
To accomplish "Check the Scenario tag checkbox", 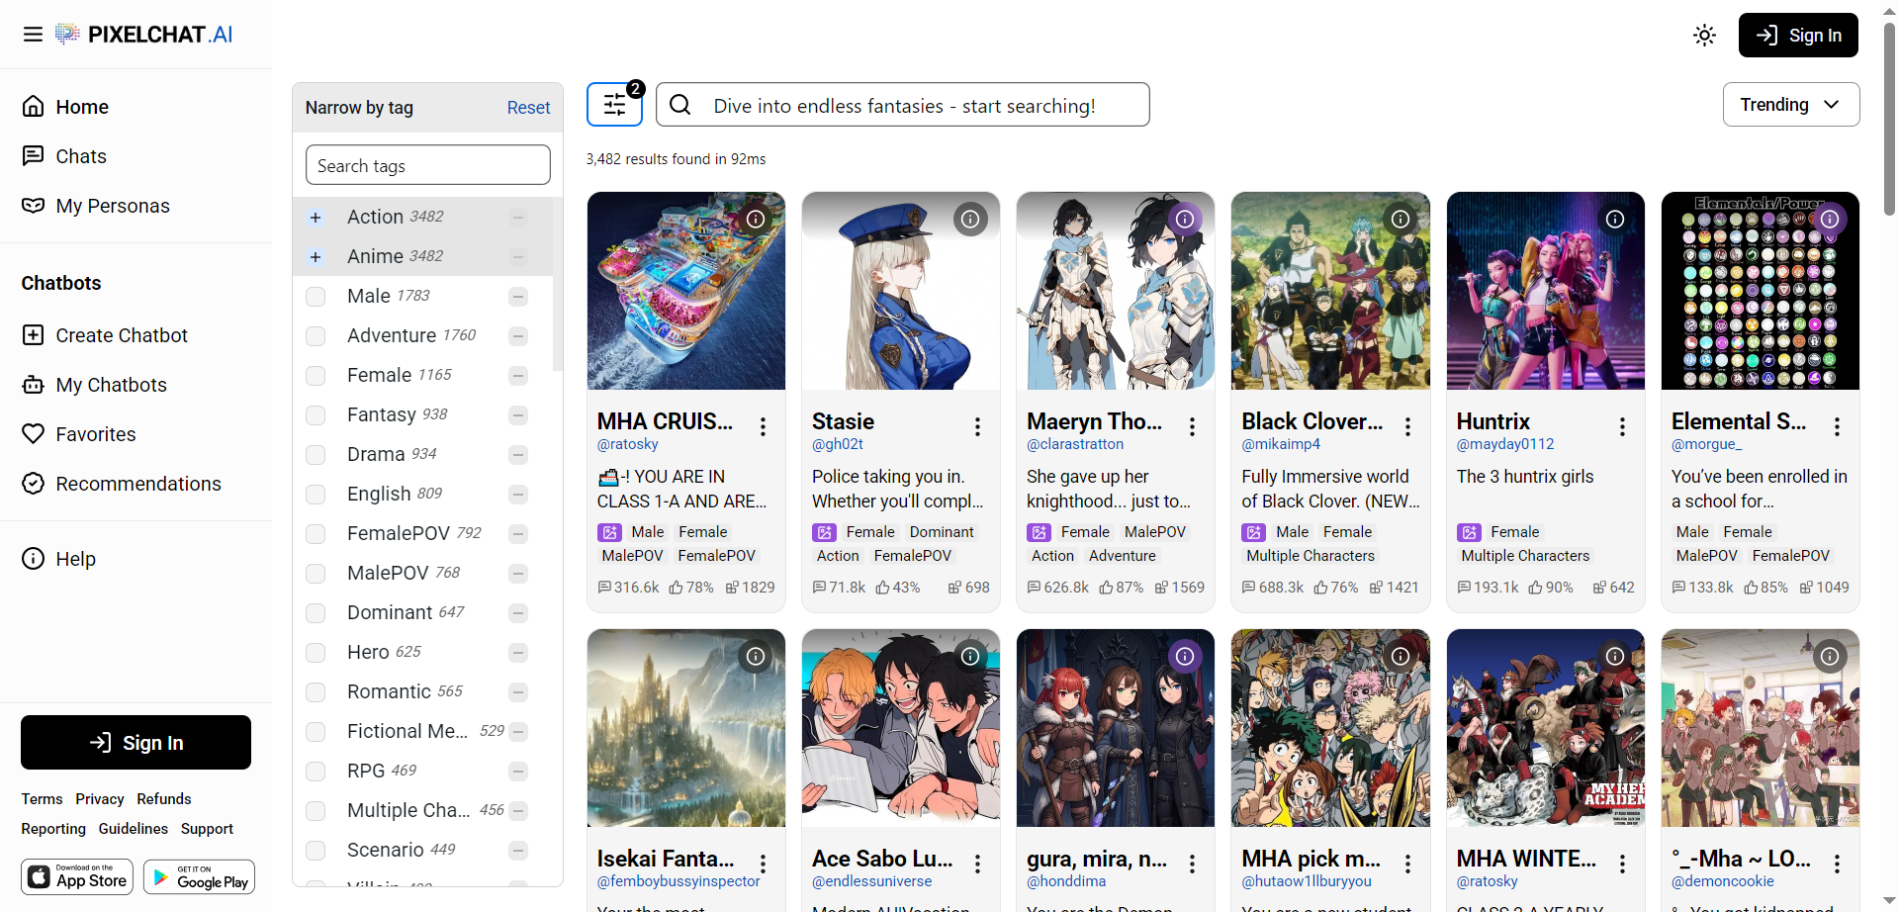I will [x=316, y=851].
